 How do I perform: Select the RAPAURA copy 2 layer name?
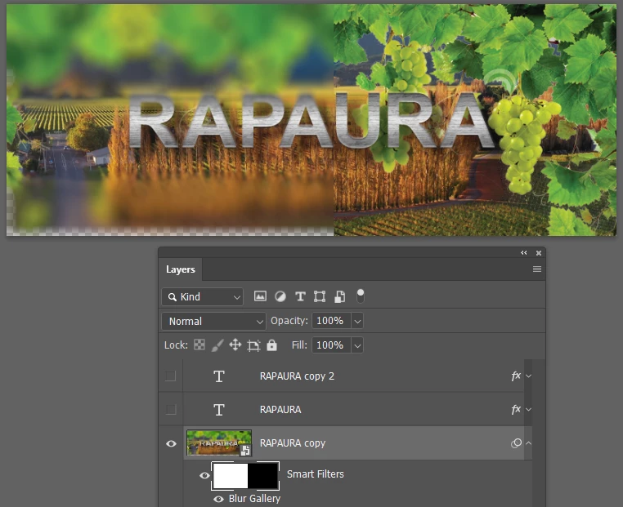coord(297,376)
